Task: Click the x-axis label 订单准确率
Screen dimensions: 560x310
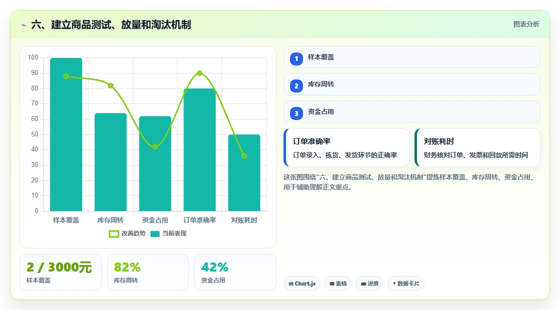Action: pos(199,220)
